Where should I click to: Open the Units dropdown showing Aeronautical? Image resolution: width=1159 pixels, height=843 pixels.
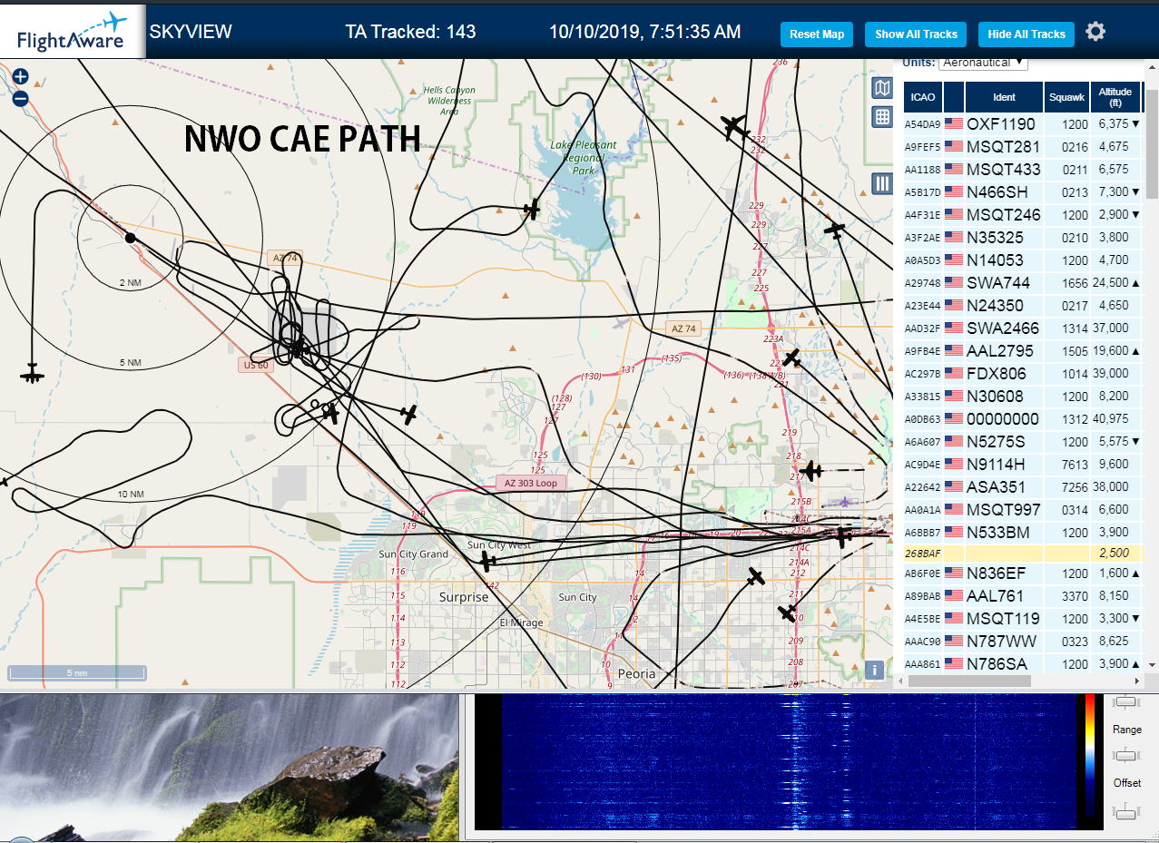click(984, 63)
